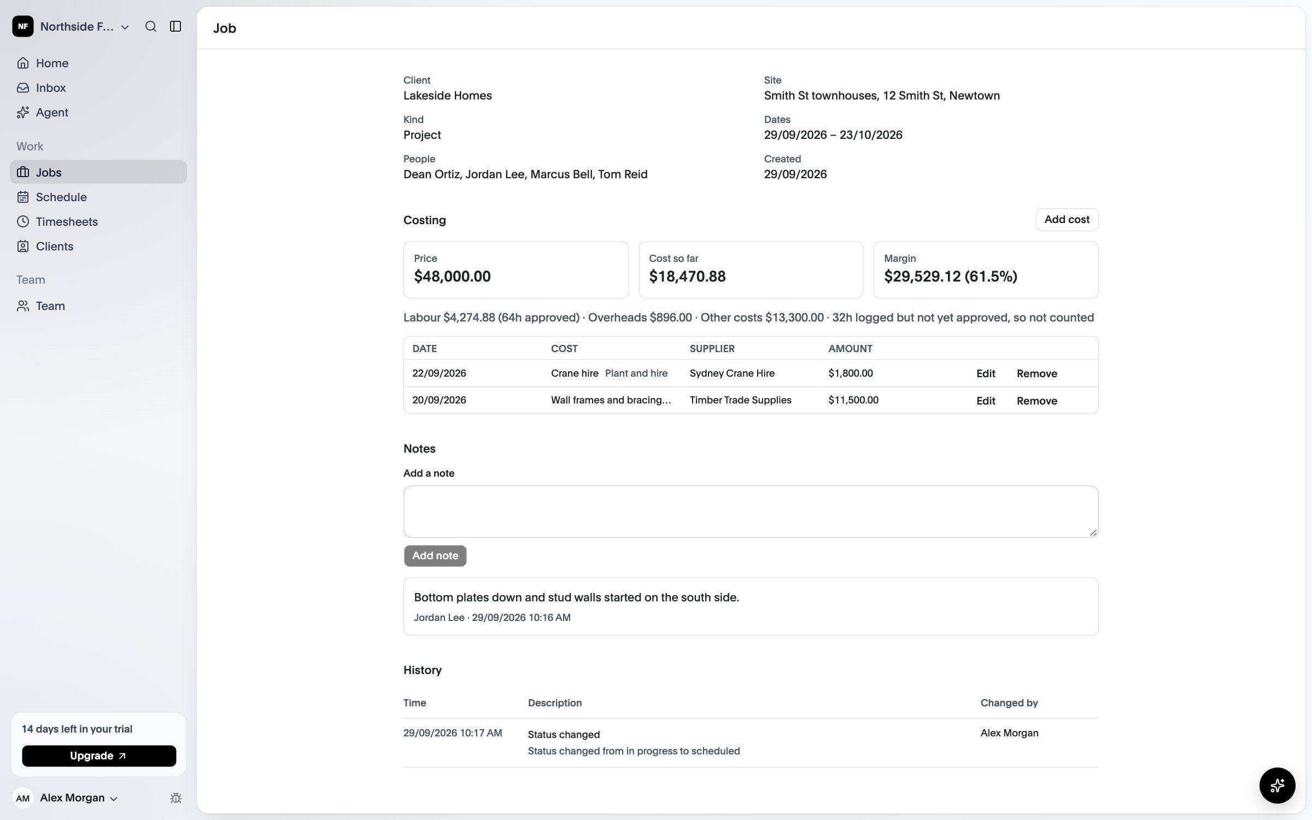Remove the Crane hire cost row

[1036, 373]
